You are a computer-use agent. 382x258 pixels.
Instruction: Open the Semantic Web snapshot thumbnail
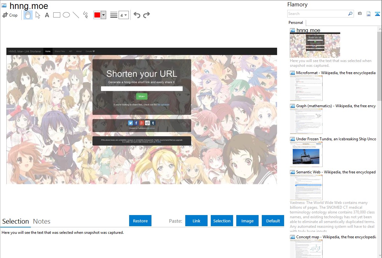click(x=306, y=187)
